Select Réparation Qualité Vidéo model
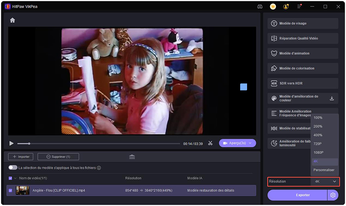Image resolution: width=346 pixels, height=206 pixels. coord(303,38)
